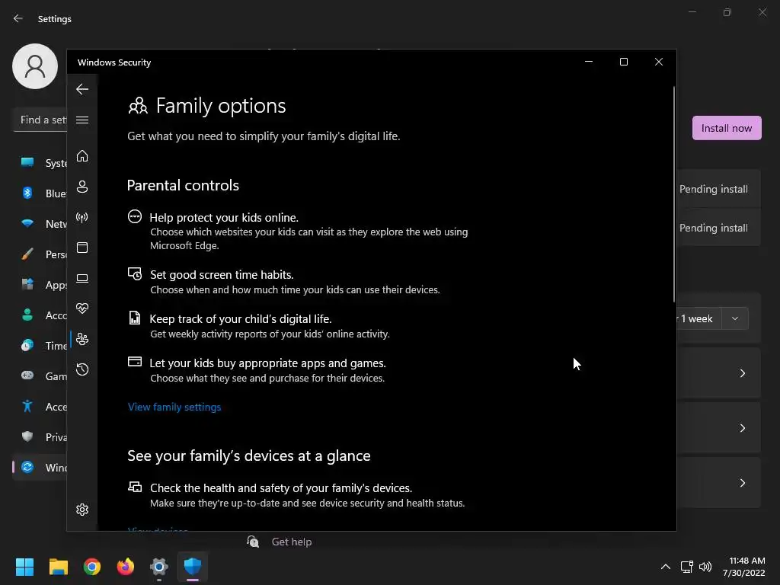
Task: Open the pause updates week dropdown
Action: [734, 318]
